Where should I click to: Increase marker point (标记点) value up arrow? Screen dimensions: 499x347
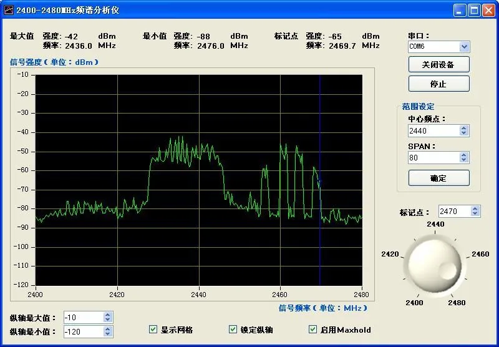475,208
